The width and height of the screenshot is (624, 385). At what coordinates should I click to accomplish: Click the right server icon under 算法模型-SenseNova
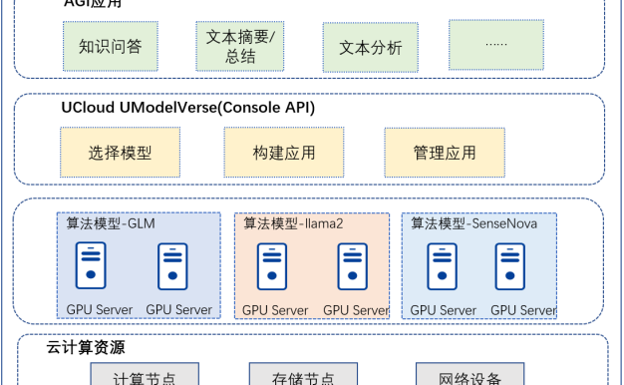click(x=510, y=266)
